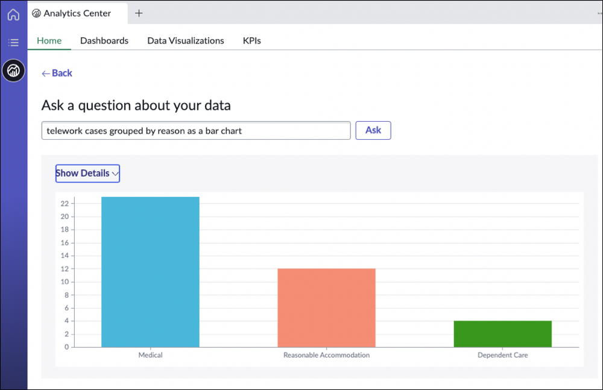
Task: Focus the data question text field
Action: tap(195, 131)
